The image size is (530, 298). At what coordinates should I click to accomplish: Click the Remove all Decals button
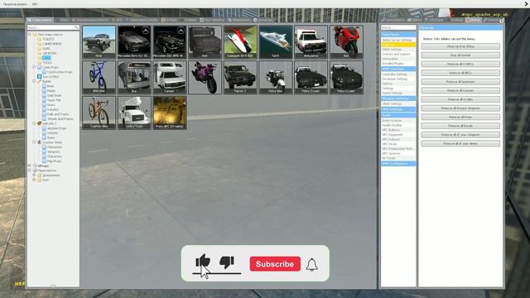(x=460, y=126)
